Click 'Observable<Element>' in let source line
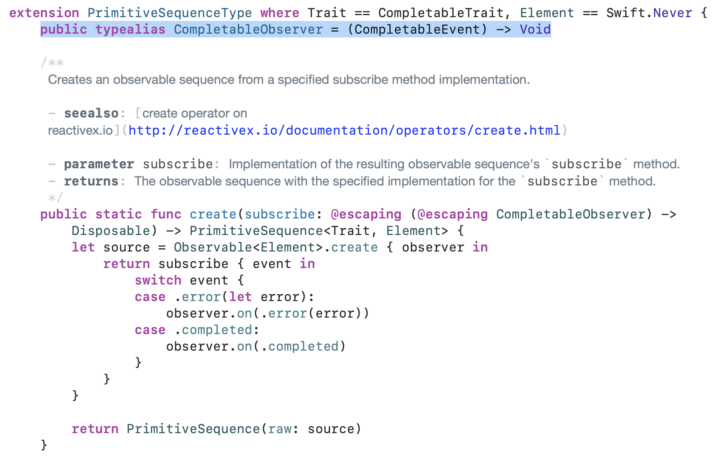The height and width of the screenshot is (463, 726). [248, 247]
